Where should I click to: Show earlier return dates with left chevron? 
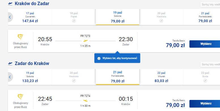(x=10, y=77)
